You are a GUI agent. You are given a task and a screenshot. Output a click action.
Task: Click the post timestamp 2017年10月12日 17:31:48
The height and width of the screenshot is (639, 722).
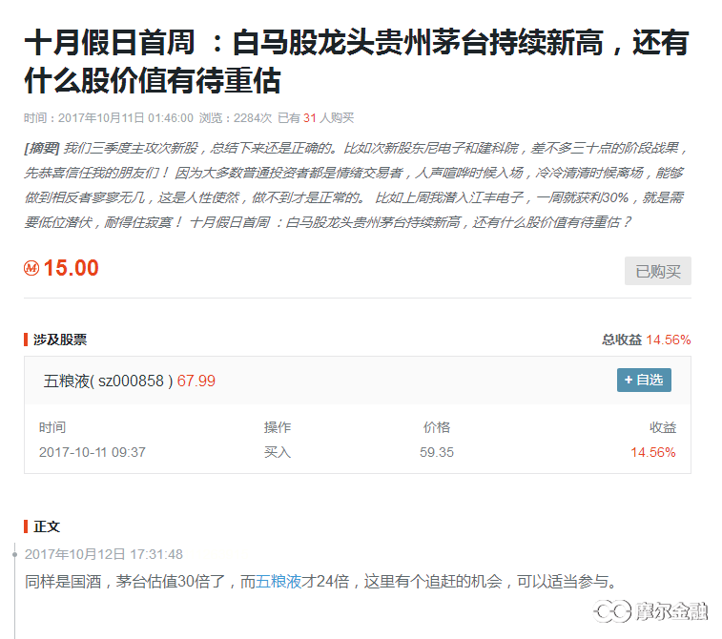[x=104, y=554]
